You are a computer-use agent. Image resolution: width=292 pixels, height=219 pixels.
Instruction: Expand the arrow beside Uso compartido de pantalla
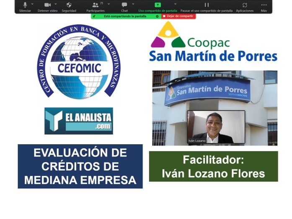176,4
